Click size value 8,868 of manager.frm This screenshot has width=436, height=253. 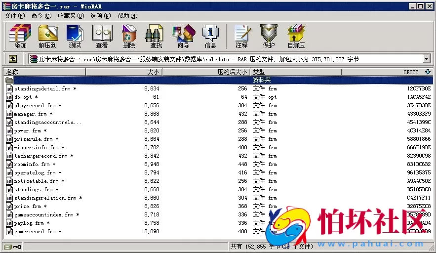click(x=152, y=114)
